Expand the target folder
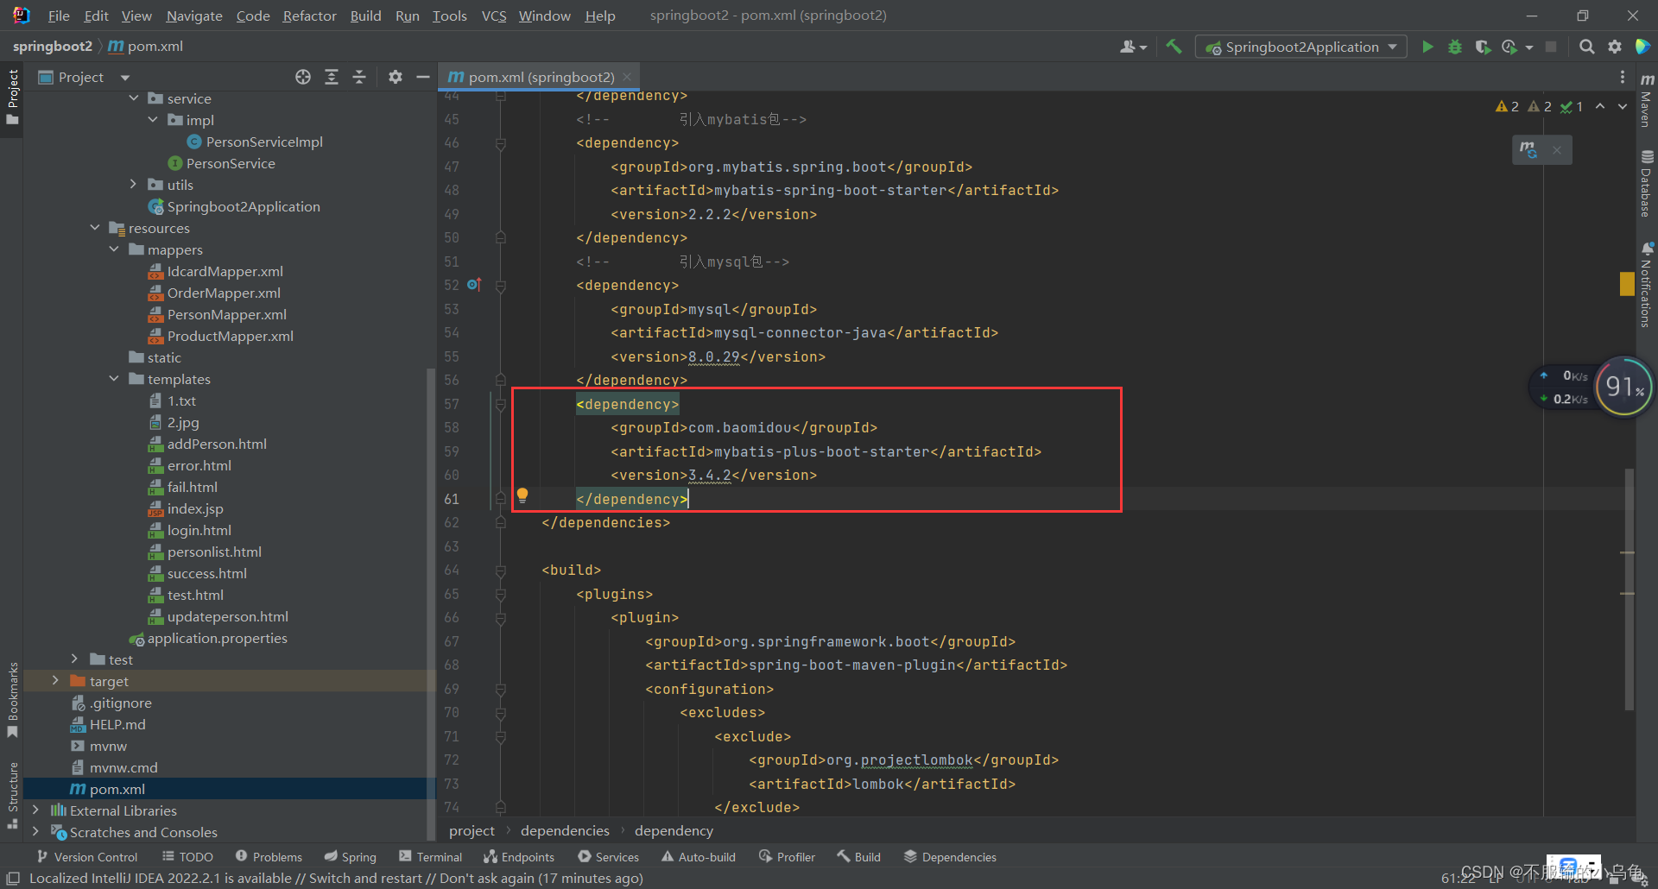The width and height of the screenshot is (1658, 889). click(x=55, y=681)
